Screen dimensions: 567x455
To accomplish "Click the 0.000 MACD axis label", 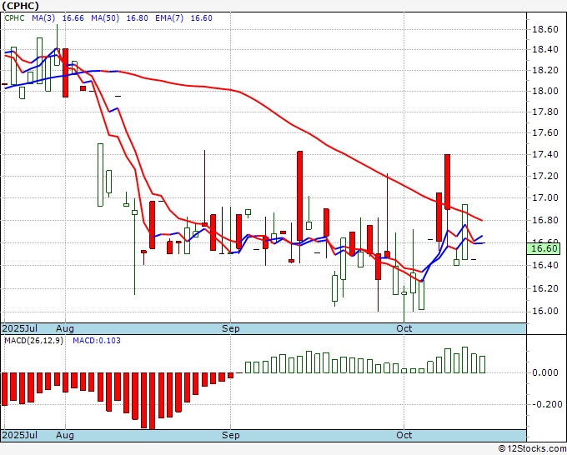I will [x=545, y=372].
